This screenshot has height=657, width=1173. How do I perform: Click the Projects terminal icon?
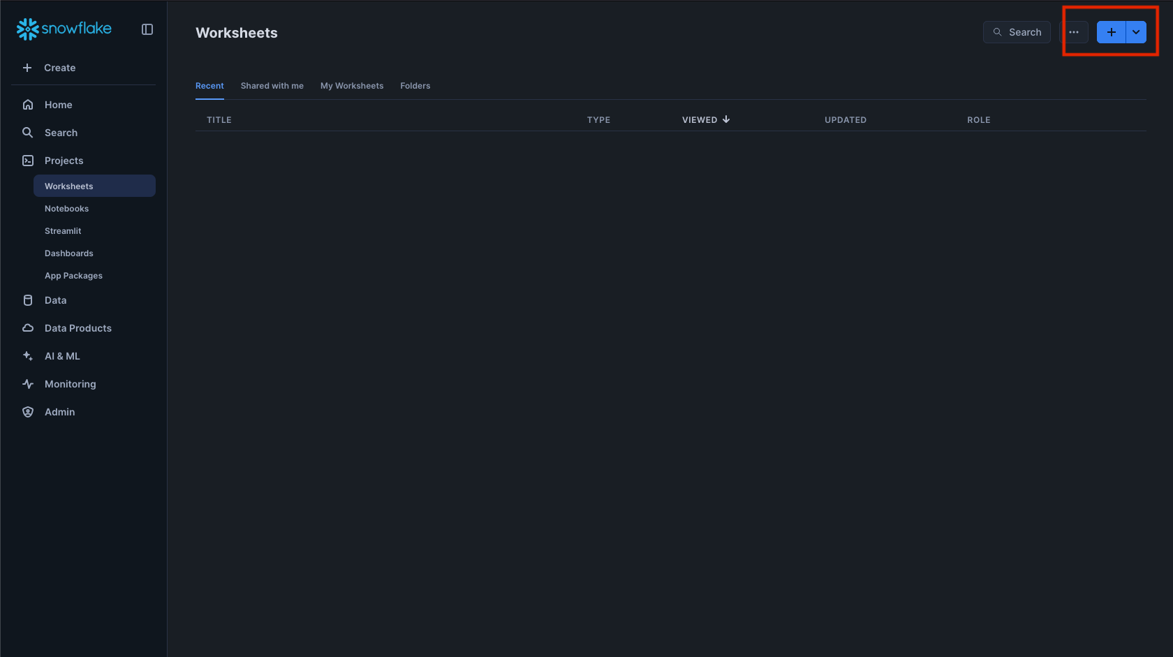click(28, 161)
